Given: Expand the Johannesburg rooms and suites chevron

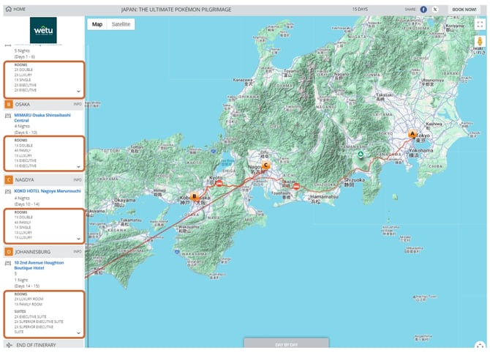Looking at the screenshot, I should click(78, 333).
